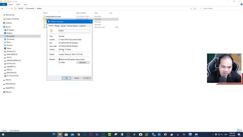This screenshot has width=243, height=137.
Task: Open the Customize tab
Action: 82,26
